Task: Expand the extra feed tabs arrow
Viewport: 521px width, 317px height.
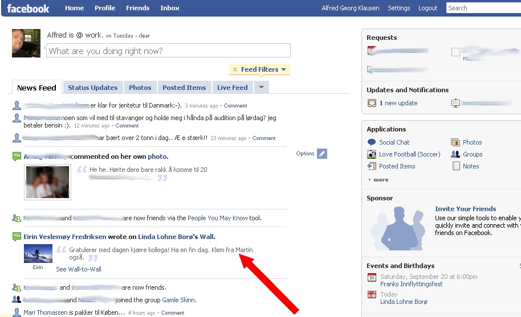Action: (x=260, y=88)
